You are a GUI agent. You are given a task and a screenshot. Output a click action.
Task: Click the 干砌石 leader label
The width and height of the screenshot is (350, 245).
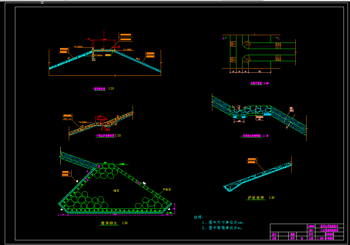167,190
